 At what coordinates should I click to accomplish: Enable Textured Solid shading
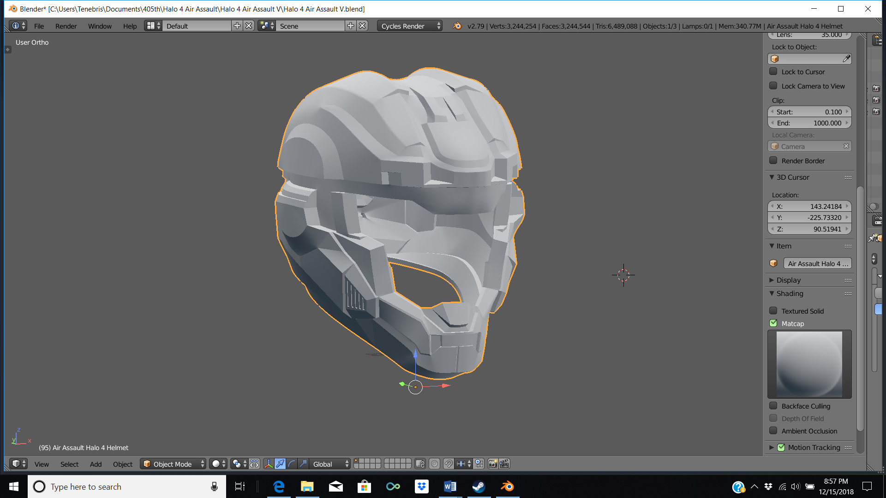tap(773, 311)
